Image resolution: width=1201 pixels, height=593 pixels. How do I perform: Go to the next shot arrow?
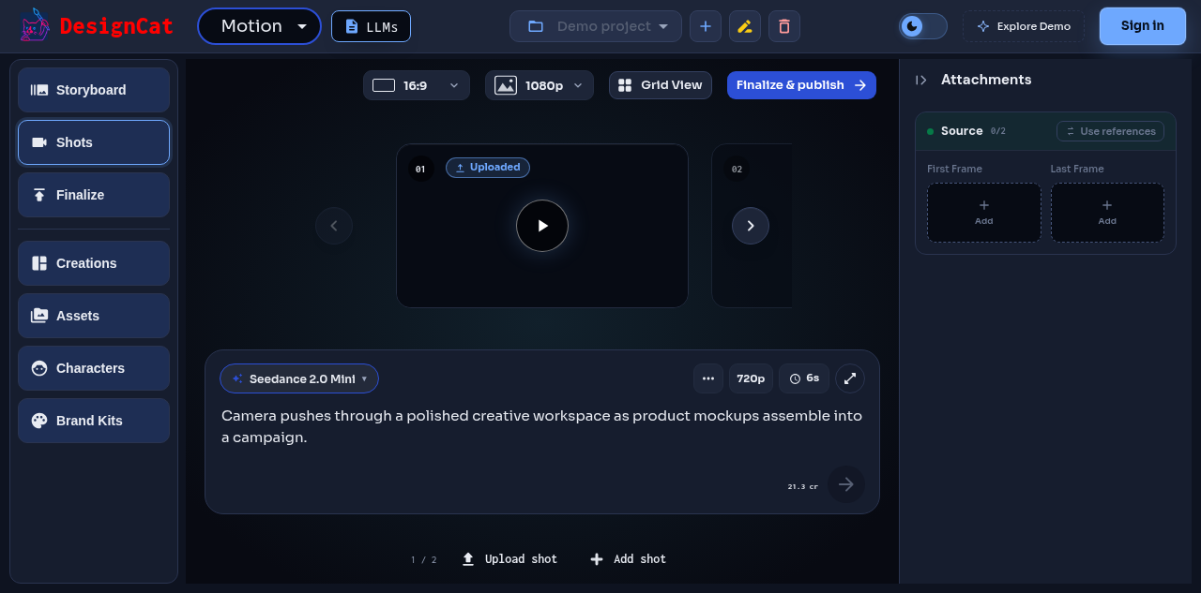point(751,226)
